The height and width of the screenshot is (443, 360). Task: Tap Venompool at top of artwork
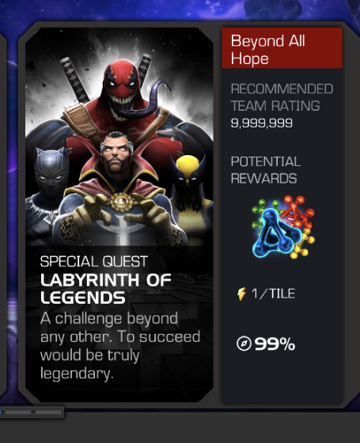click(x=123, y=93)
